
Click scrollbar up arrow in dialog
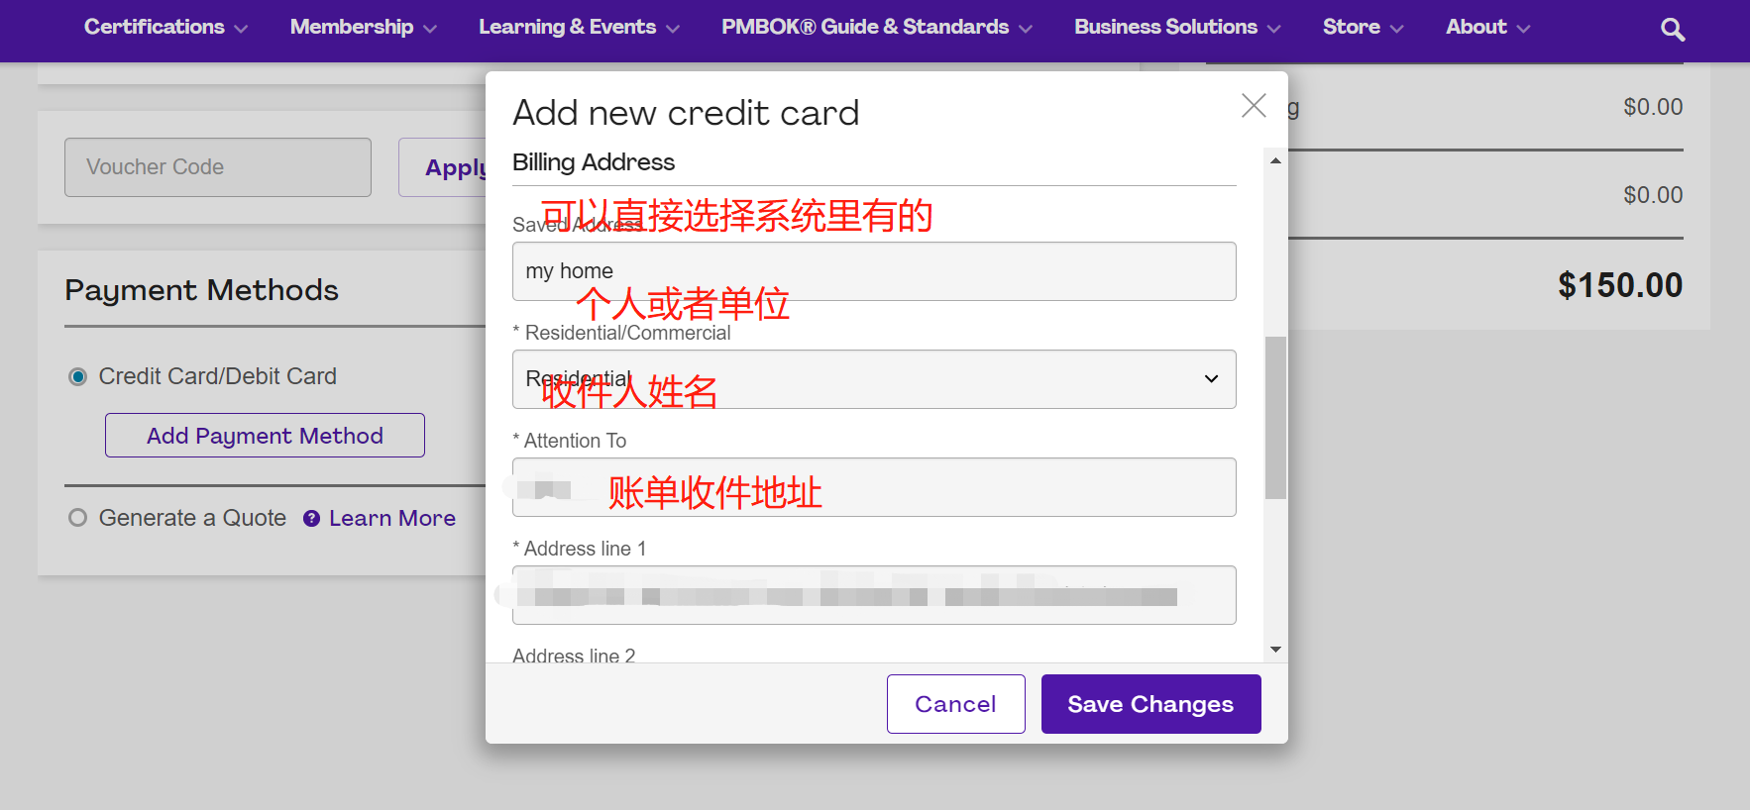[1275, 160]
